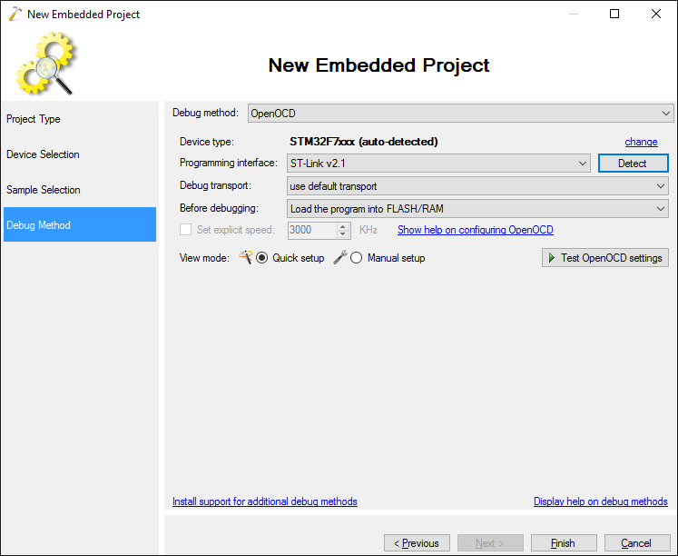Click the change device type link
This screenshot has width=678, height=556.
(641, 142)
